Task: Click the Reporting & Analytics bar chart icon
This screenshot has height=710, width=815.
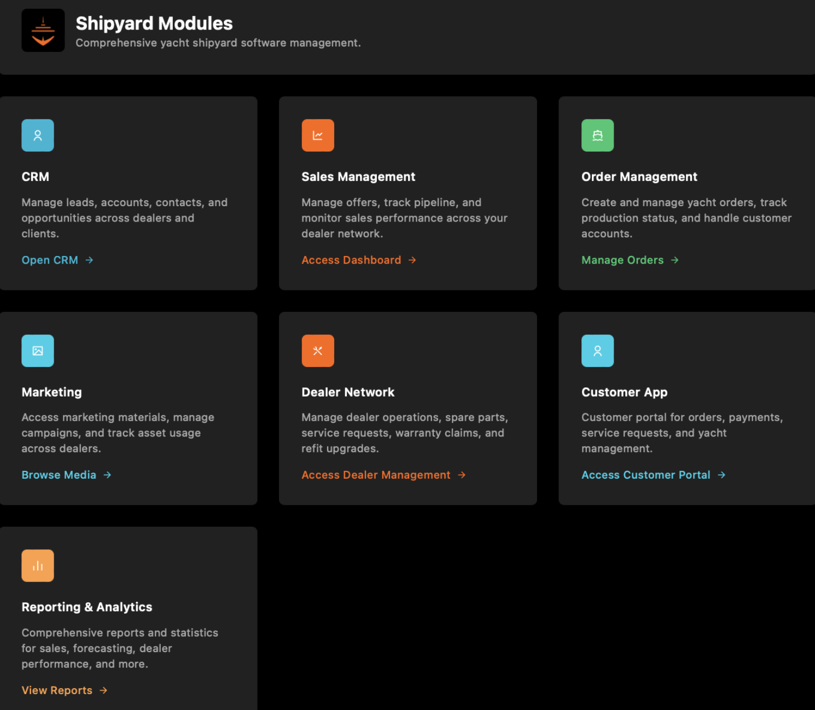Action: (38, 566)
